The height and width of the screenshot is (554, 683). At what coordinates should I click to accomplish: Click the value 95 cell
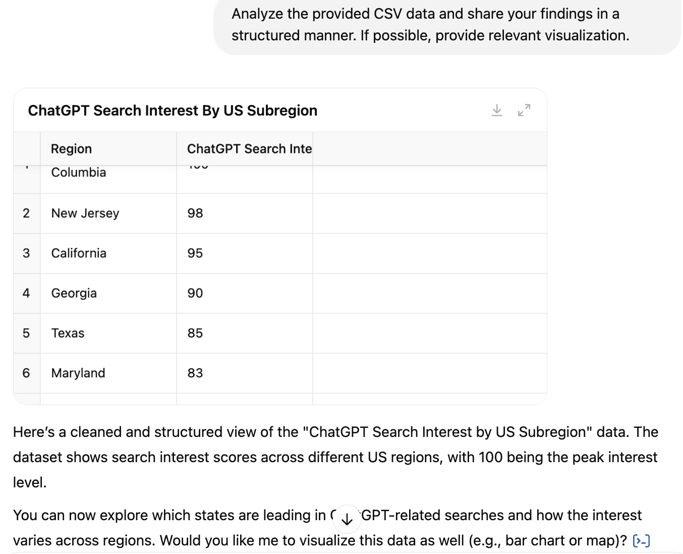click(x=245, y=253)
